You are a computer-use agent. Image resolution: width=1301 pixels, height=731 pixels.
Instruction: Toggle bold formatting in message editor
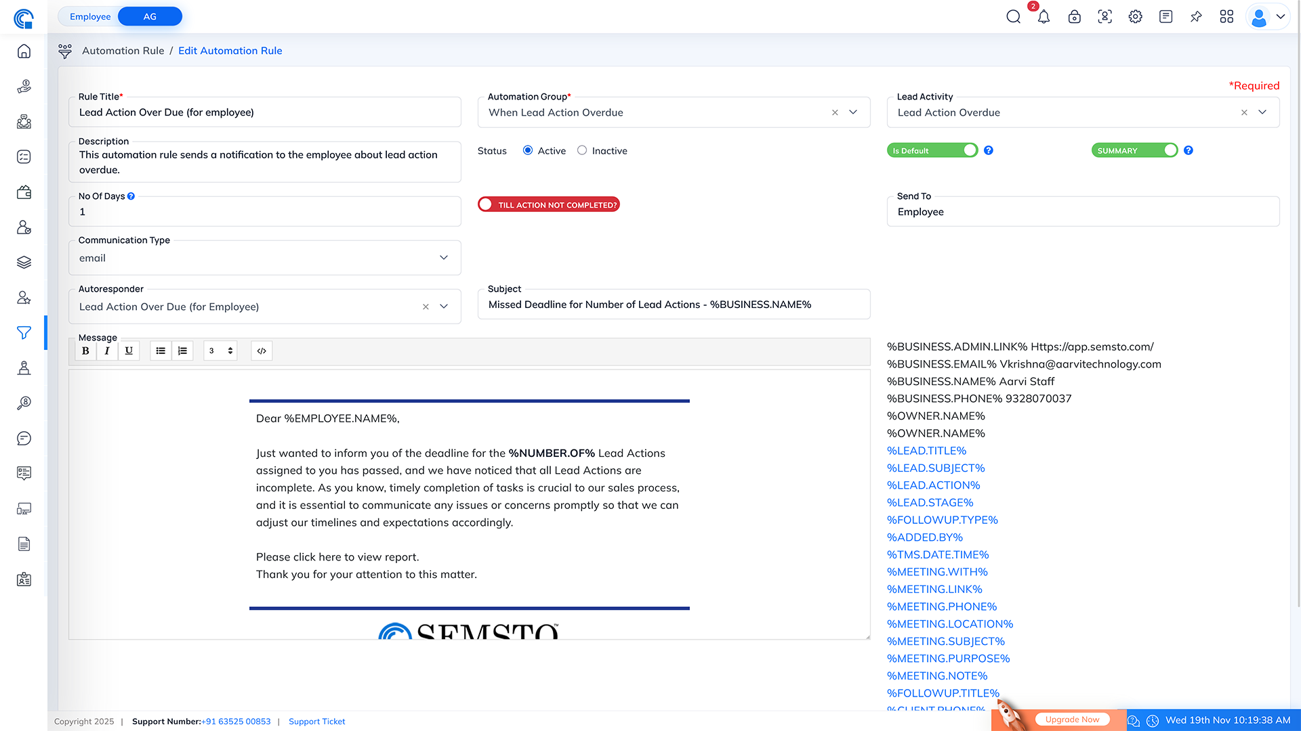(x=85, y=351)
